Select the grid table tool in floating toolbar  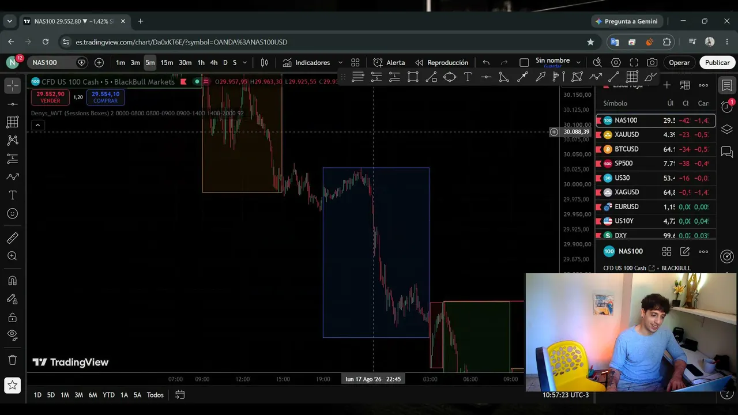pos(632,77)
